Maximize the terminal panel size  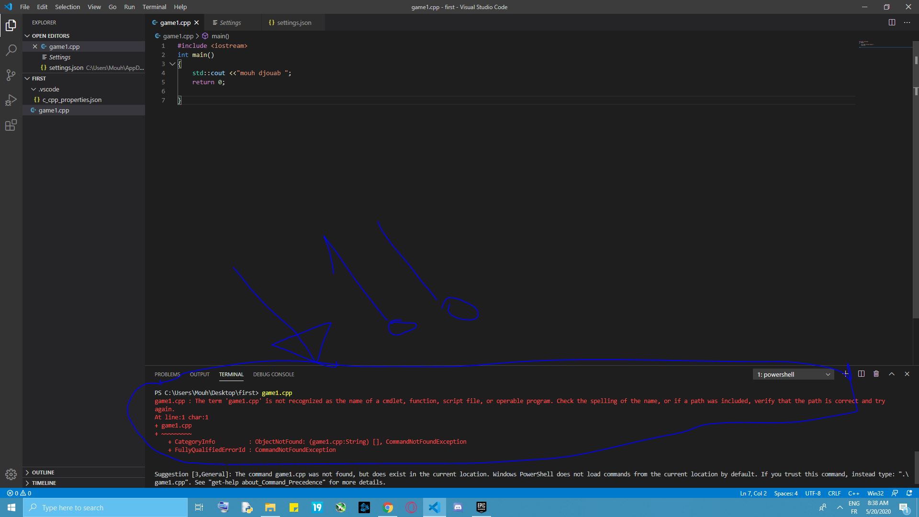(x=892, y=374)
